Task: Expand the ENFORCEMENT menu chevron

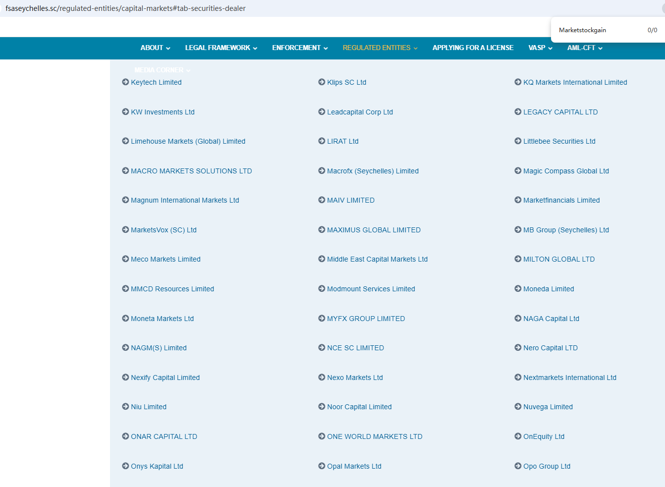Action: coord(326,49)
